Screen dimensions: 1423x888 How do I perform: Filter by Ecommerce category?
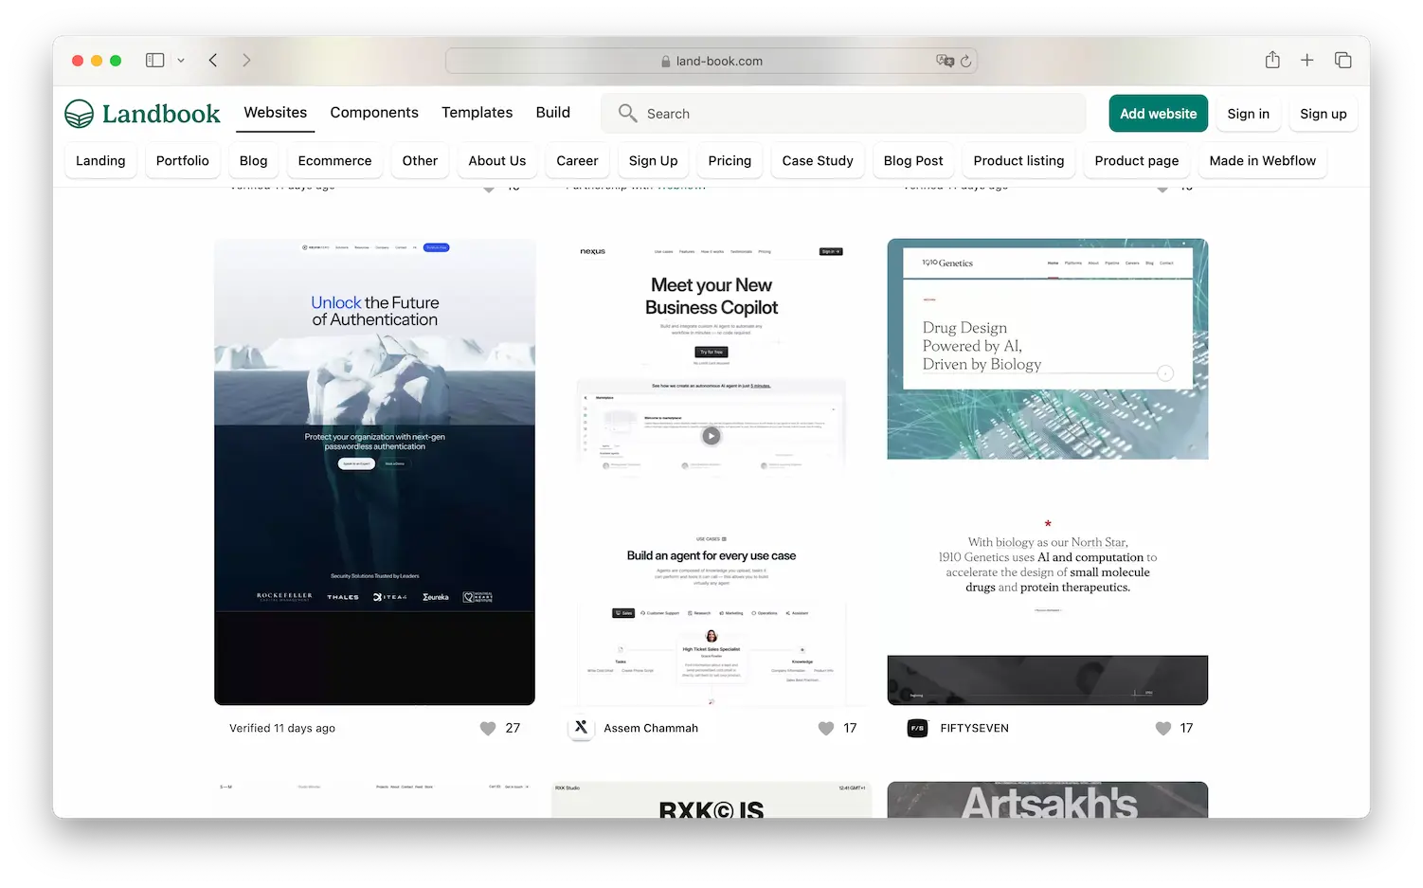tap(334, 161)
